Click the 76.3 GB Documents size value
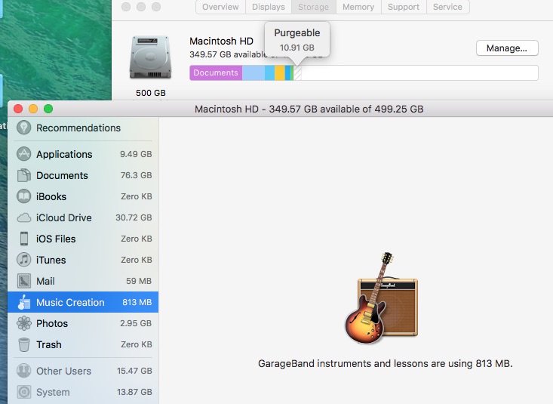This screenshot has width=553, height=404. point(136,175)
